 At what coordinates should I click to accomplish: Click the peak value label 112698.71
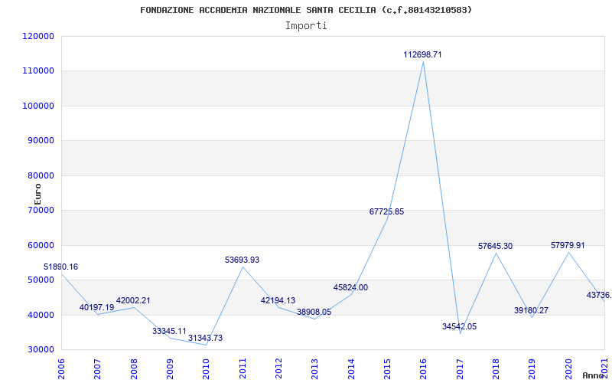click(x=423, y=54)
